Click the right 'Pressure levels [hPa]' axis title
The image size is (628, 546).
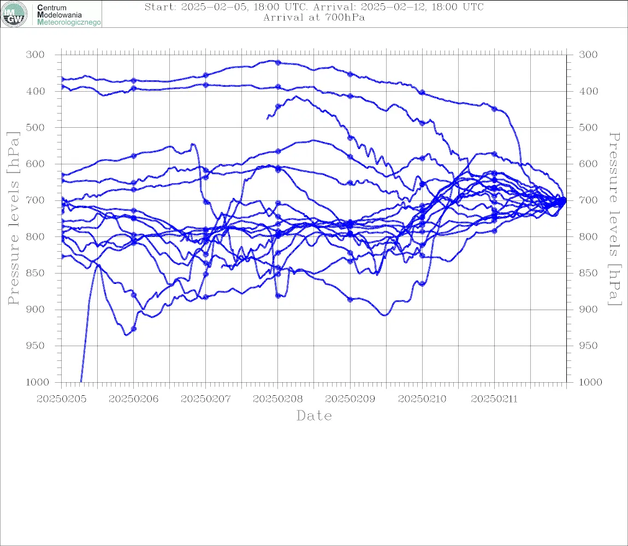click(615, 219)
